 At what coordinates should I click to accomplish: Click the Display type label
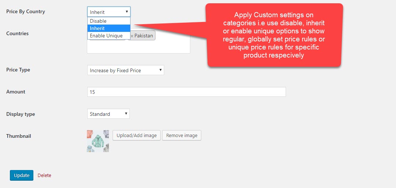tap(21, 114)
